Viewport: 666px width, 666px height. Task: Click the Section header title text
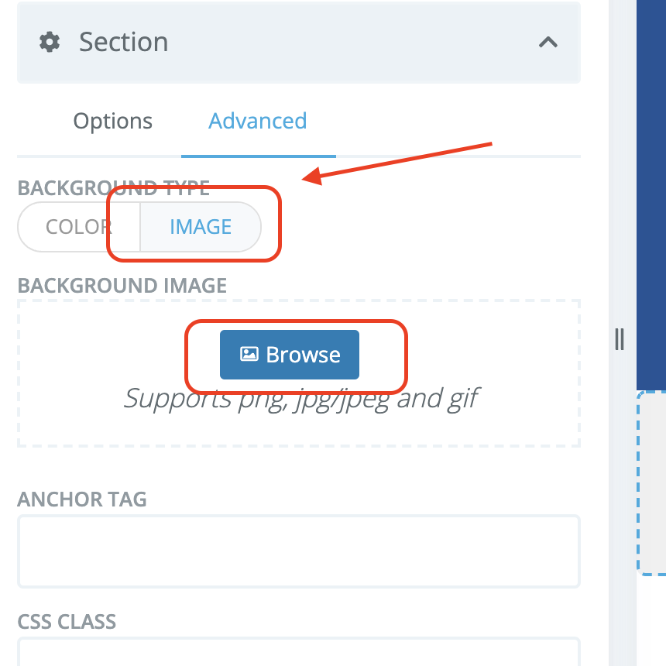124,42
